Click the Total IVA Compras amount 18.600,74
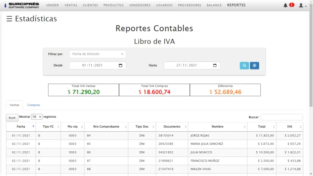 pos(154,92)
